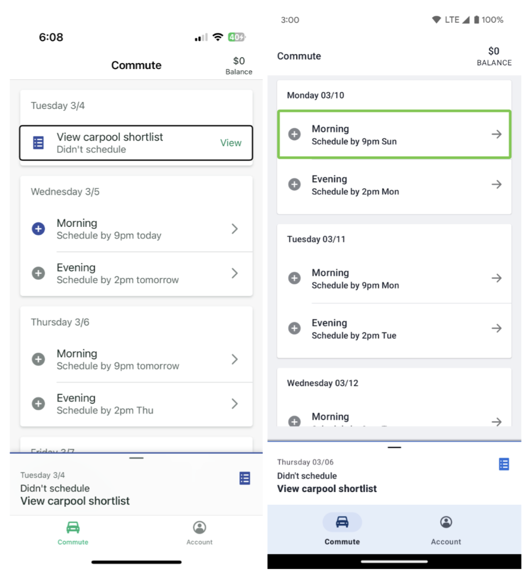Tap green View link for carpool shortlist
The height and width of the screenshot is (576, 523).
click(x=231, y=143)
